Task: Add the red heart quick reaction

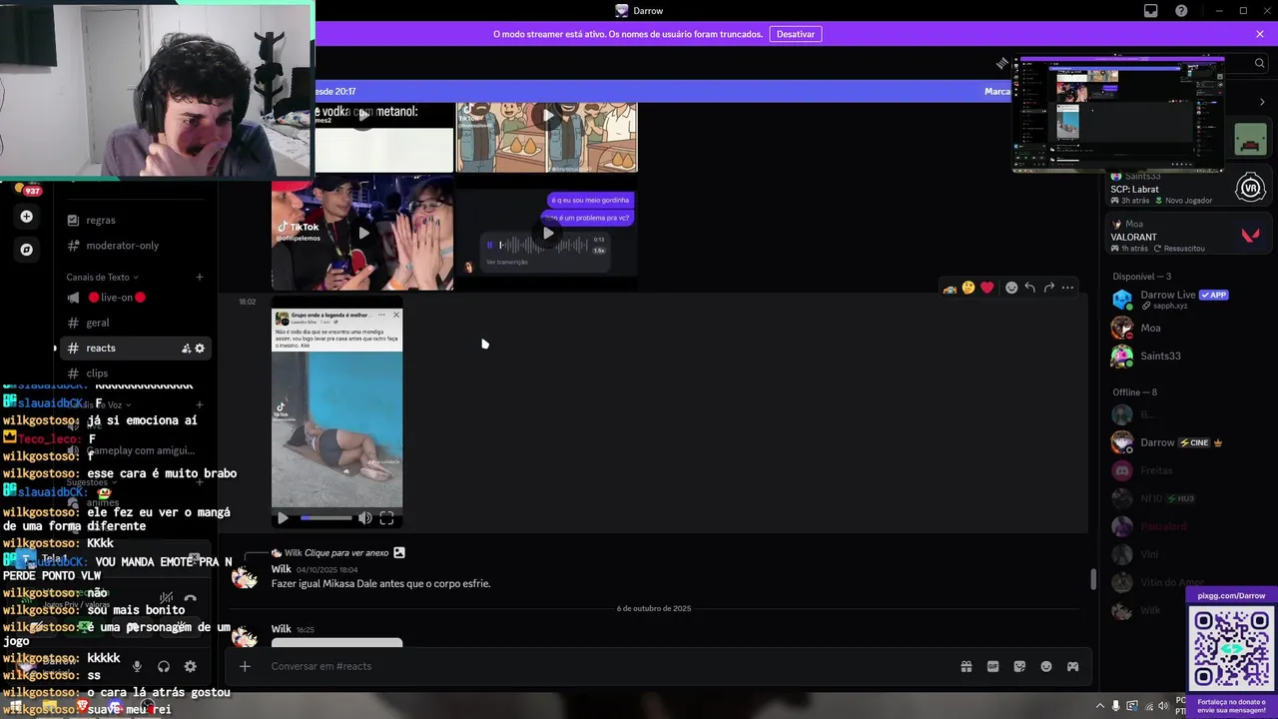Action: point(987,288)
